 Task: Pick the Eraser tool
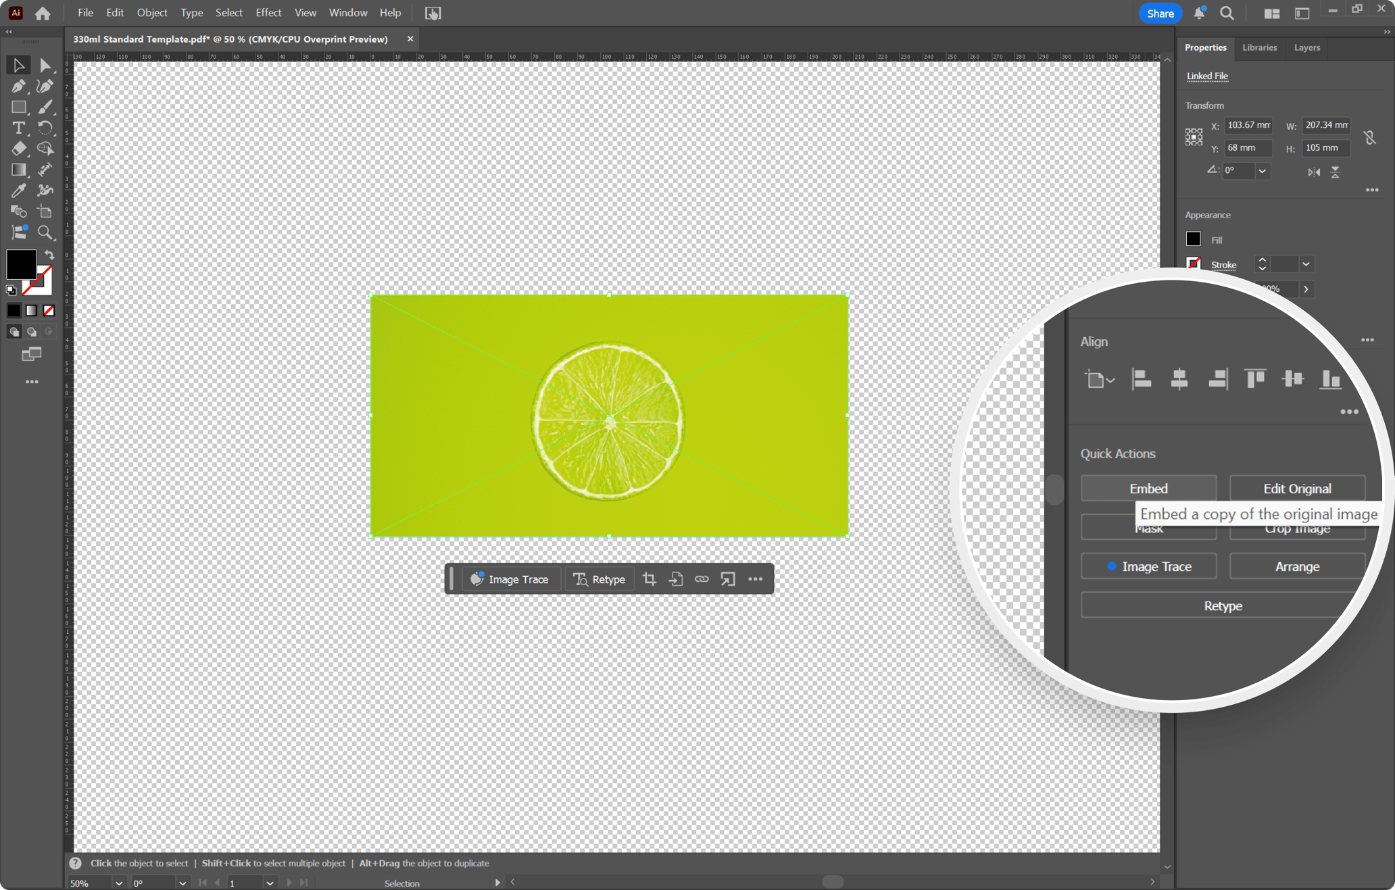[18, 149]
